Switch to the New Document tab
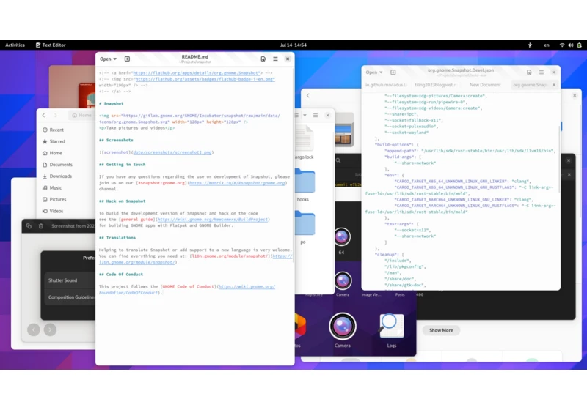The width and height of the screenshot is (587, 410). pos(485,85)
